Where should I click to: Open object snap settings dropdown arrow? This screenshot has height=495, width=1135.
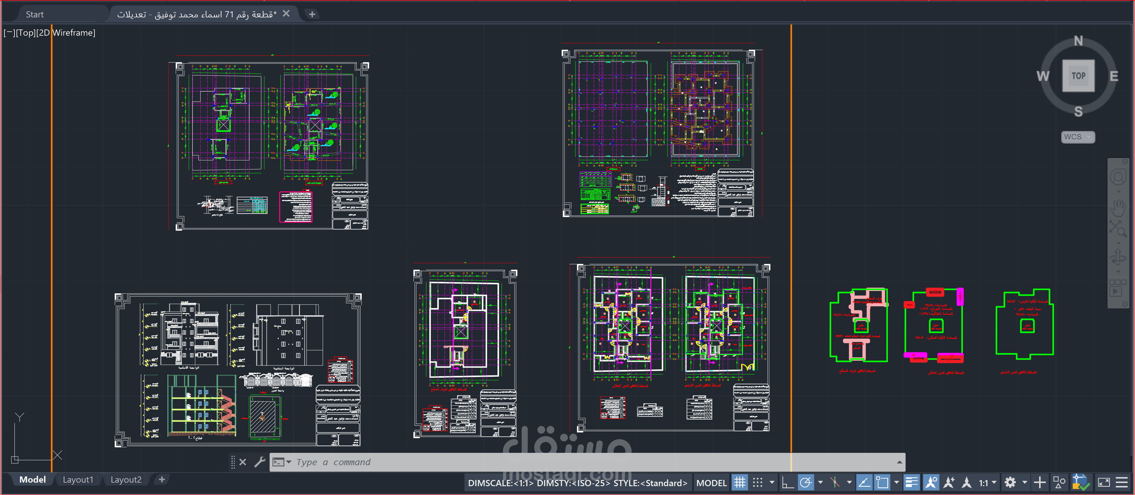896,483
